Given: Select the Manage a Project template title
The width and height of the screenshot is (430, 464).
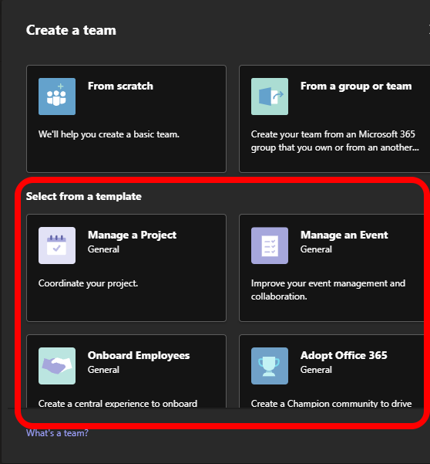Looking at the screenshot, I should (132, 235).
